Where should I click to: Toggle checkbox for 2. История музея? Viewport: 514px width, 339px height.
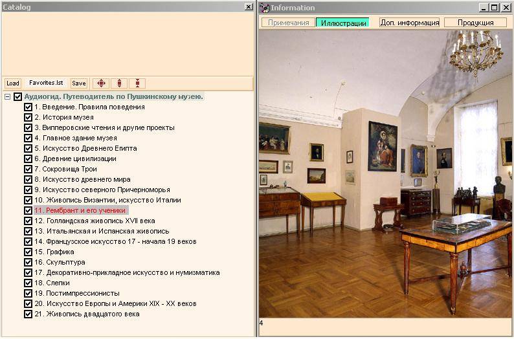coord(28,117)
